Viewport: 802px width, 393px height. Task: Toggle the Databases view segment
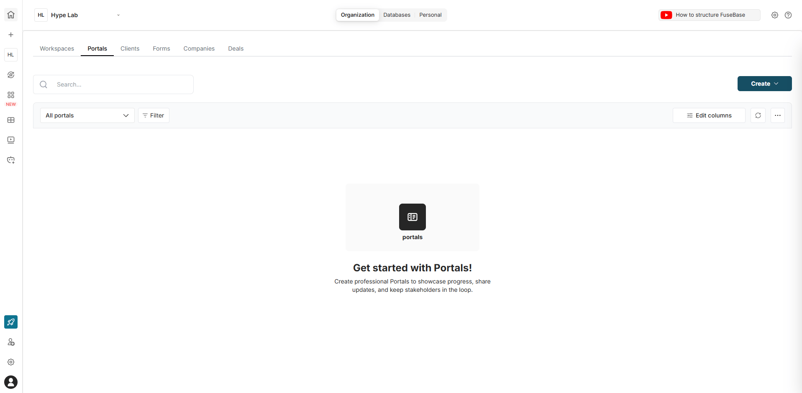pyautogui.click(x=397, y=15)
